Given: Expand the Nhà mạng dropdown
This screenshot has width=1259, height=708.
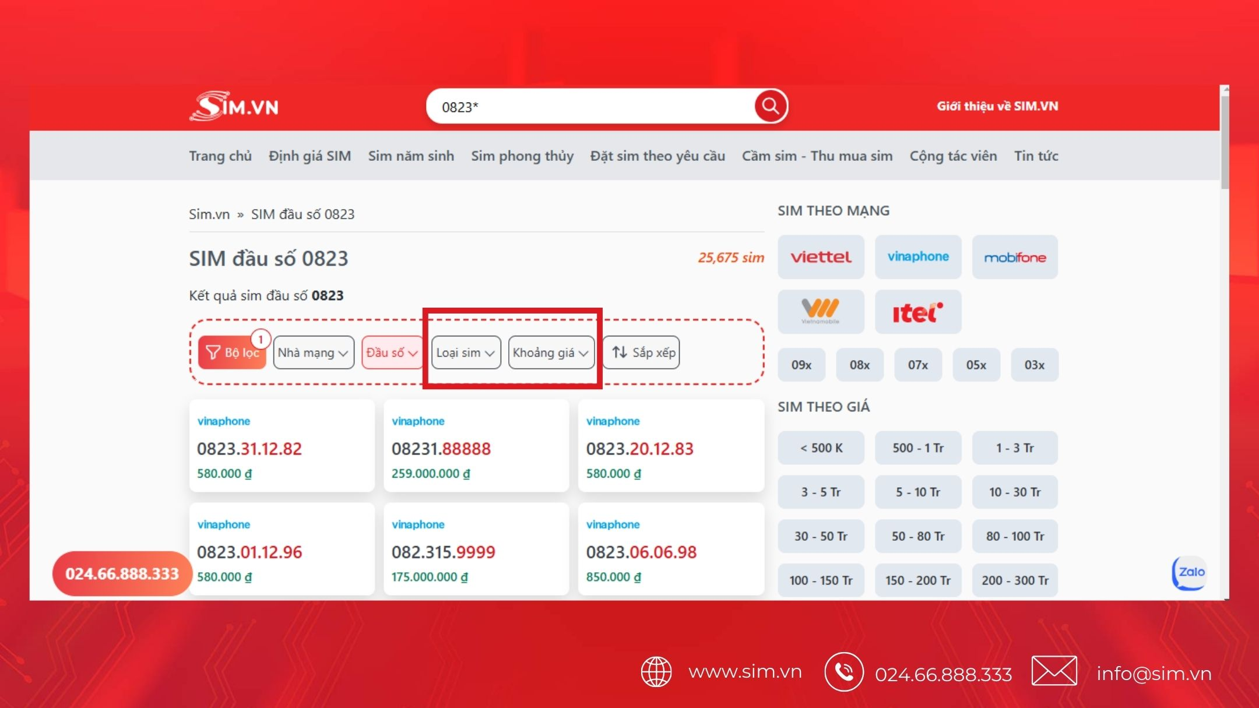Looking at the screenshot, I should coord(314,353).
